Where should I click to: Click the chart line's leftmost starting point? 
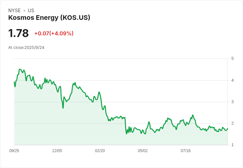tap(14, 82)
